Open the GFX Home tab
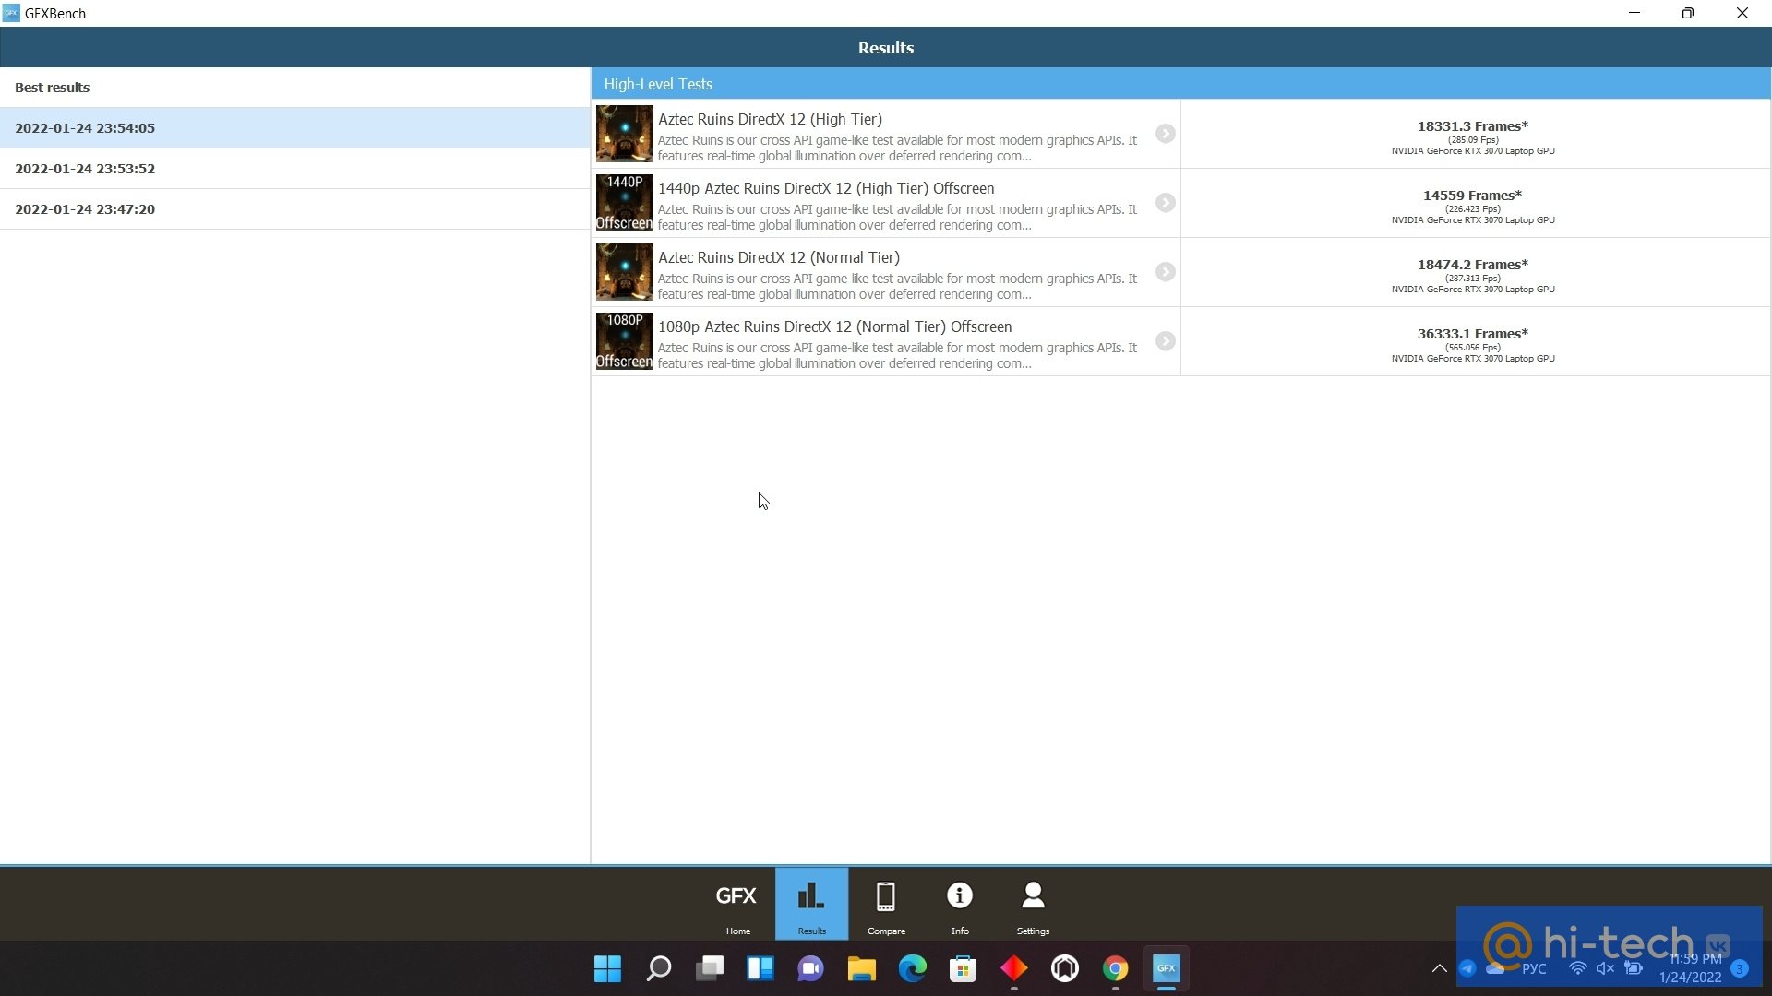Viewport: 1772px width, 996px height. tap(737, 905)
